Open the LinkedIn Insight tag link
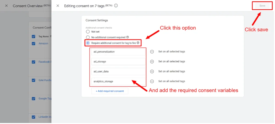This screenshot has height=124, width=275. [x=45, y=117]
